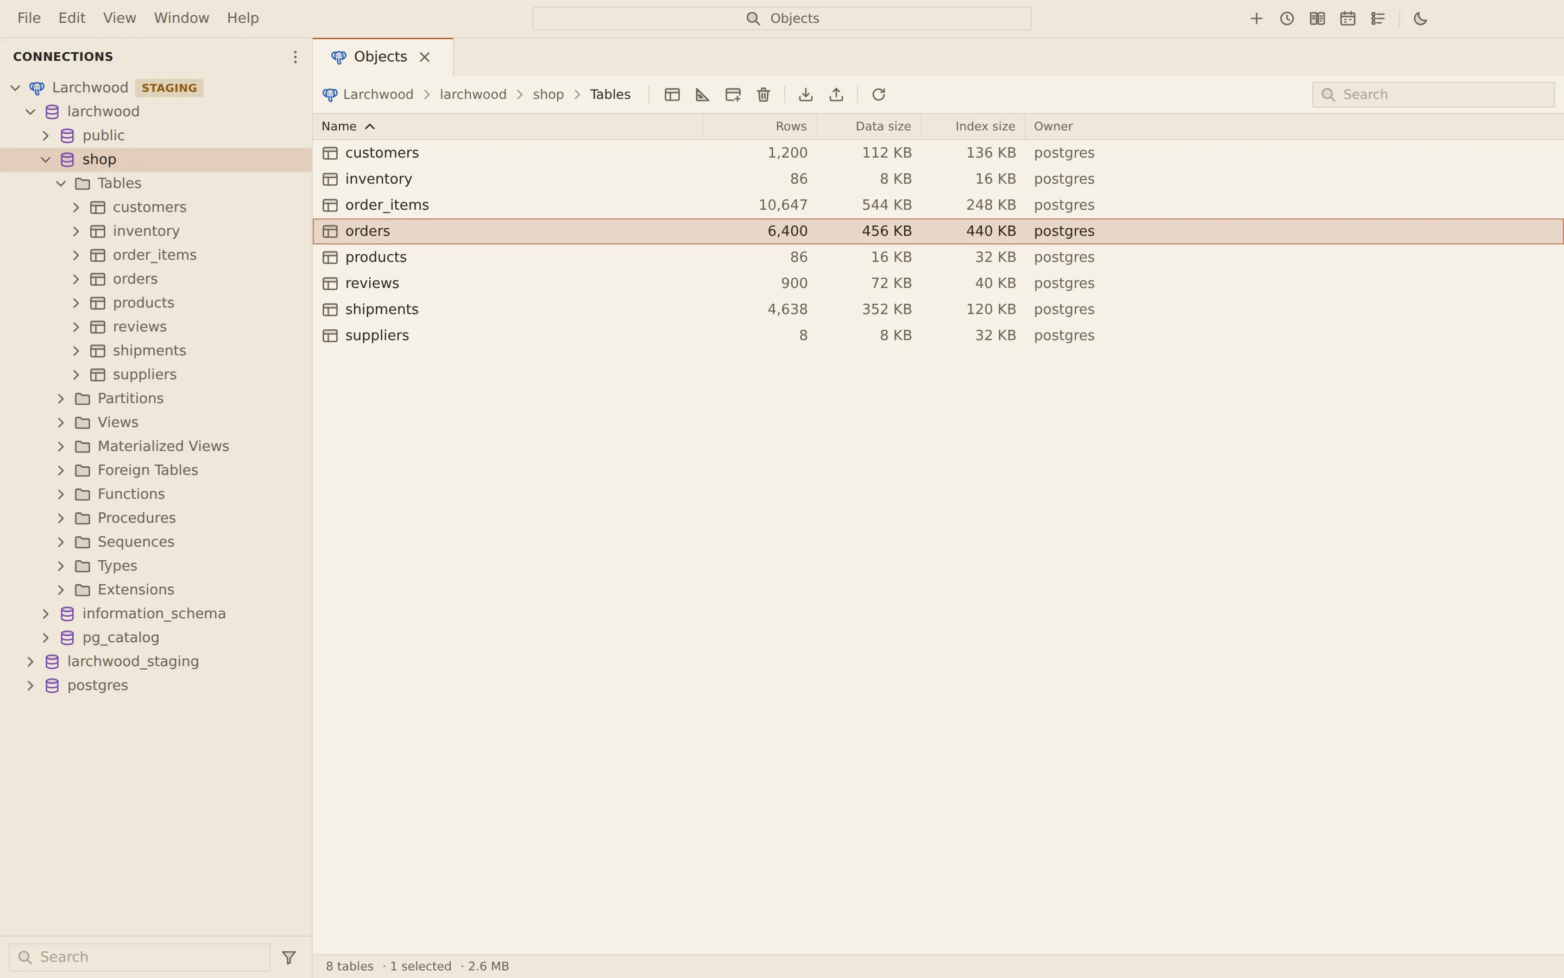This screenshot has width=1564, height=978.
Task: Click the table icon beside reviews row
Action: tap(330, 283)
